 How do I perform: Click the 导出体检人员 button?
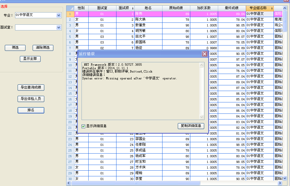31,99
